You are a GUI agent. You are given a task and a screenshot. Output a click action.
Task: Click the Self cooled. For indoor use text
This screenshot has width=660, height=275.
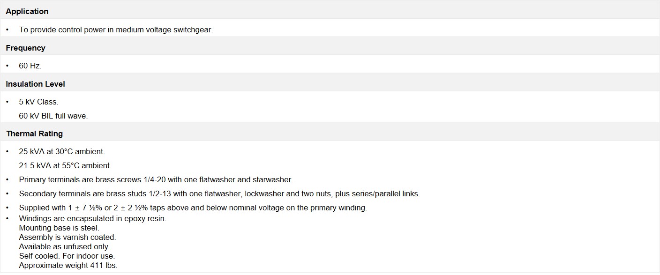[67, 256]
